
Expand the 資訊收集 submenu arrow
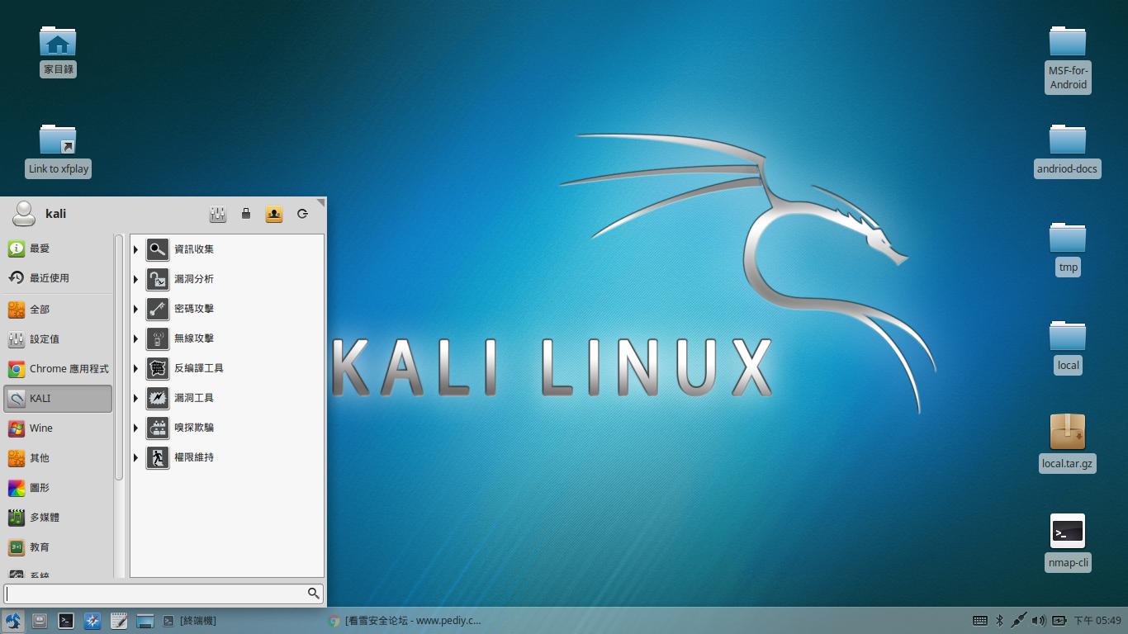(x=136, y=249)
